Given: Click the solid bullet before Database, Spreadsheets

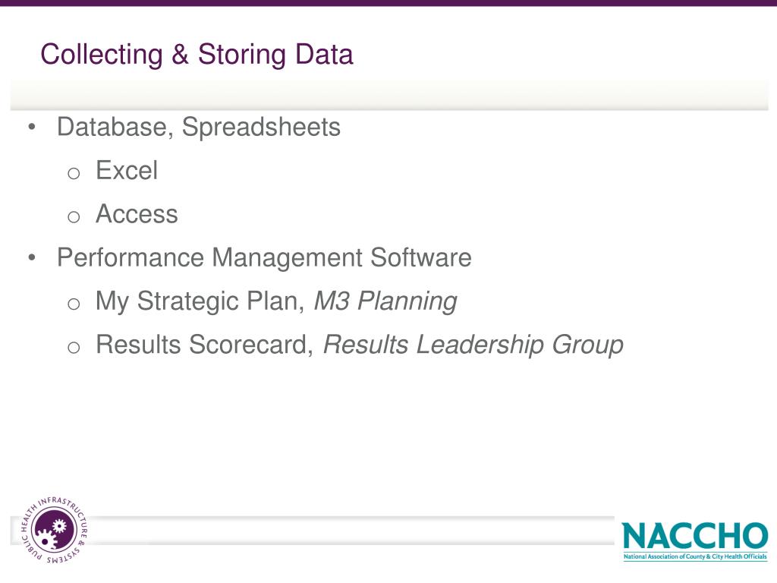Looking at the screenshot, I should 32,127.
